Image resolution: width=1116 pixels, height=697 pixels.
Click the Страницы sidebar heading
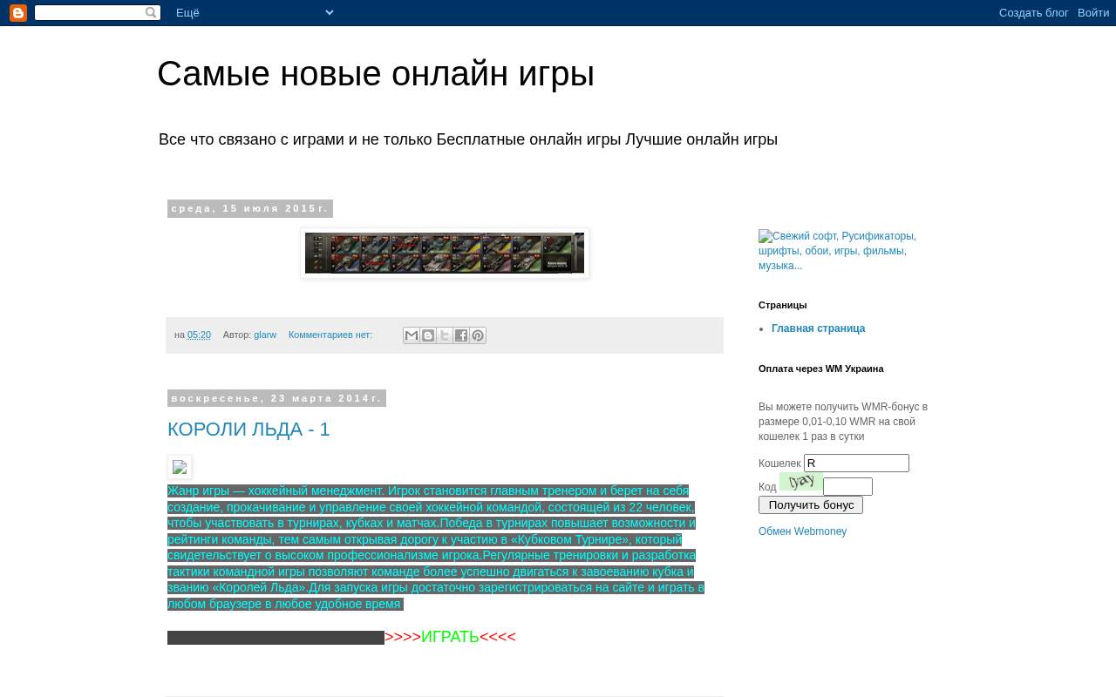783,305
